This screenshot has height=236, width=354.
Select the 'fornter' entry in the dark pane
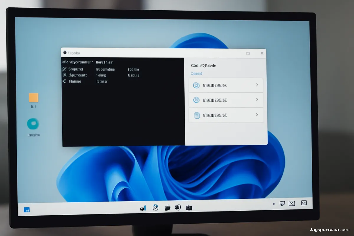pos(102,81)
